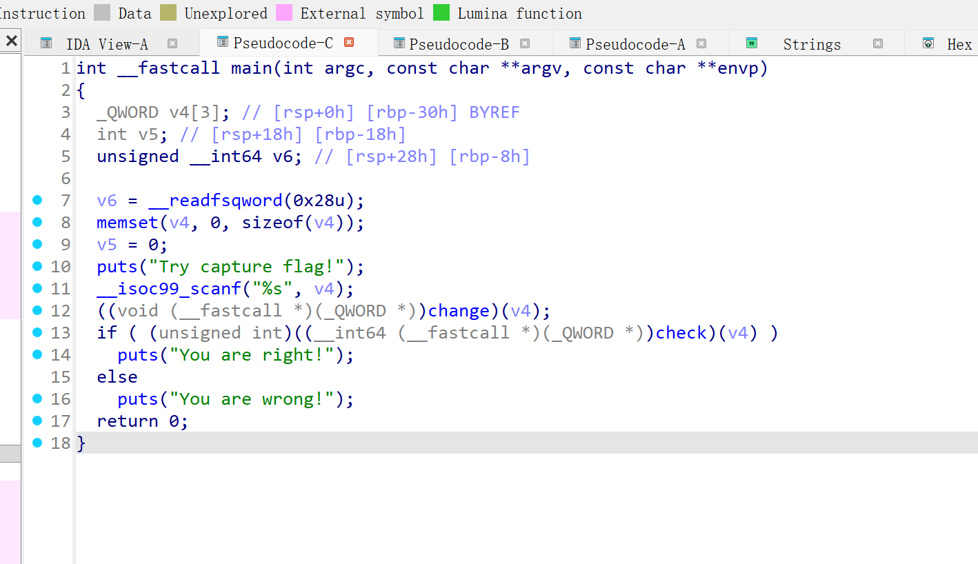Click the Hex tab icon
Viewport: 978px width, 564px height.
[929, 43]
